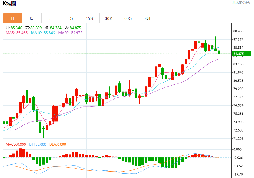Click the 83.168 price axis label

click(x=238, y=64)
